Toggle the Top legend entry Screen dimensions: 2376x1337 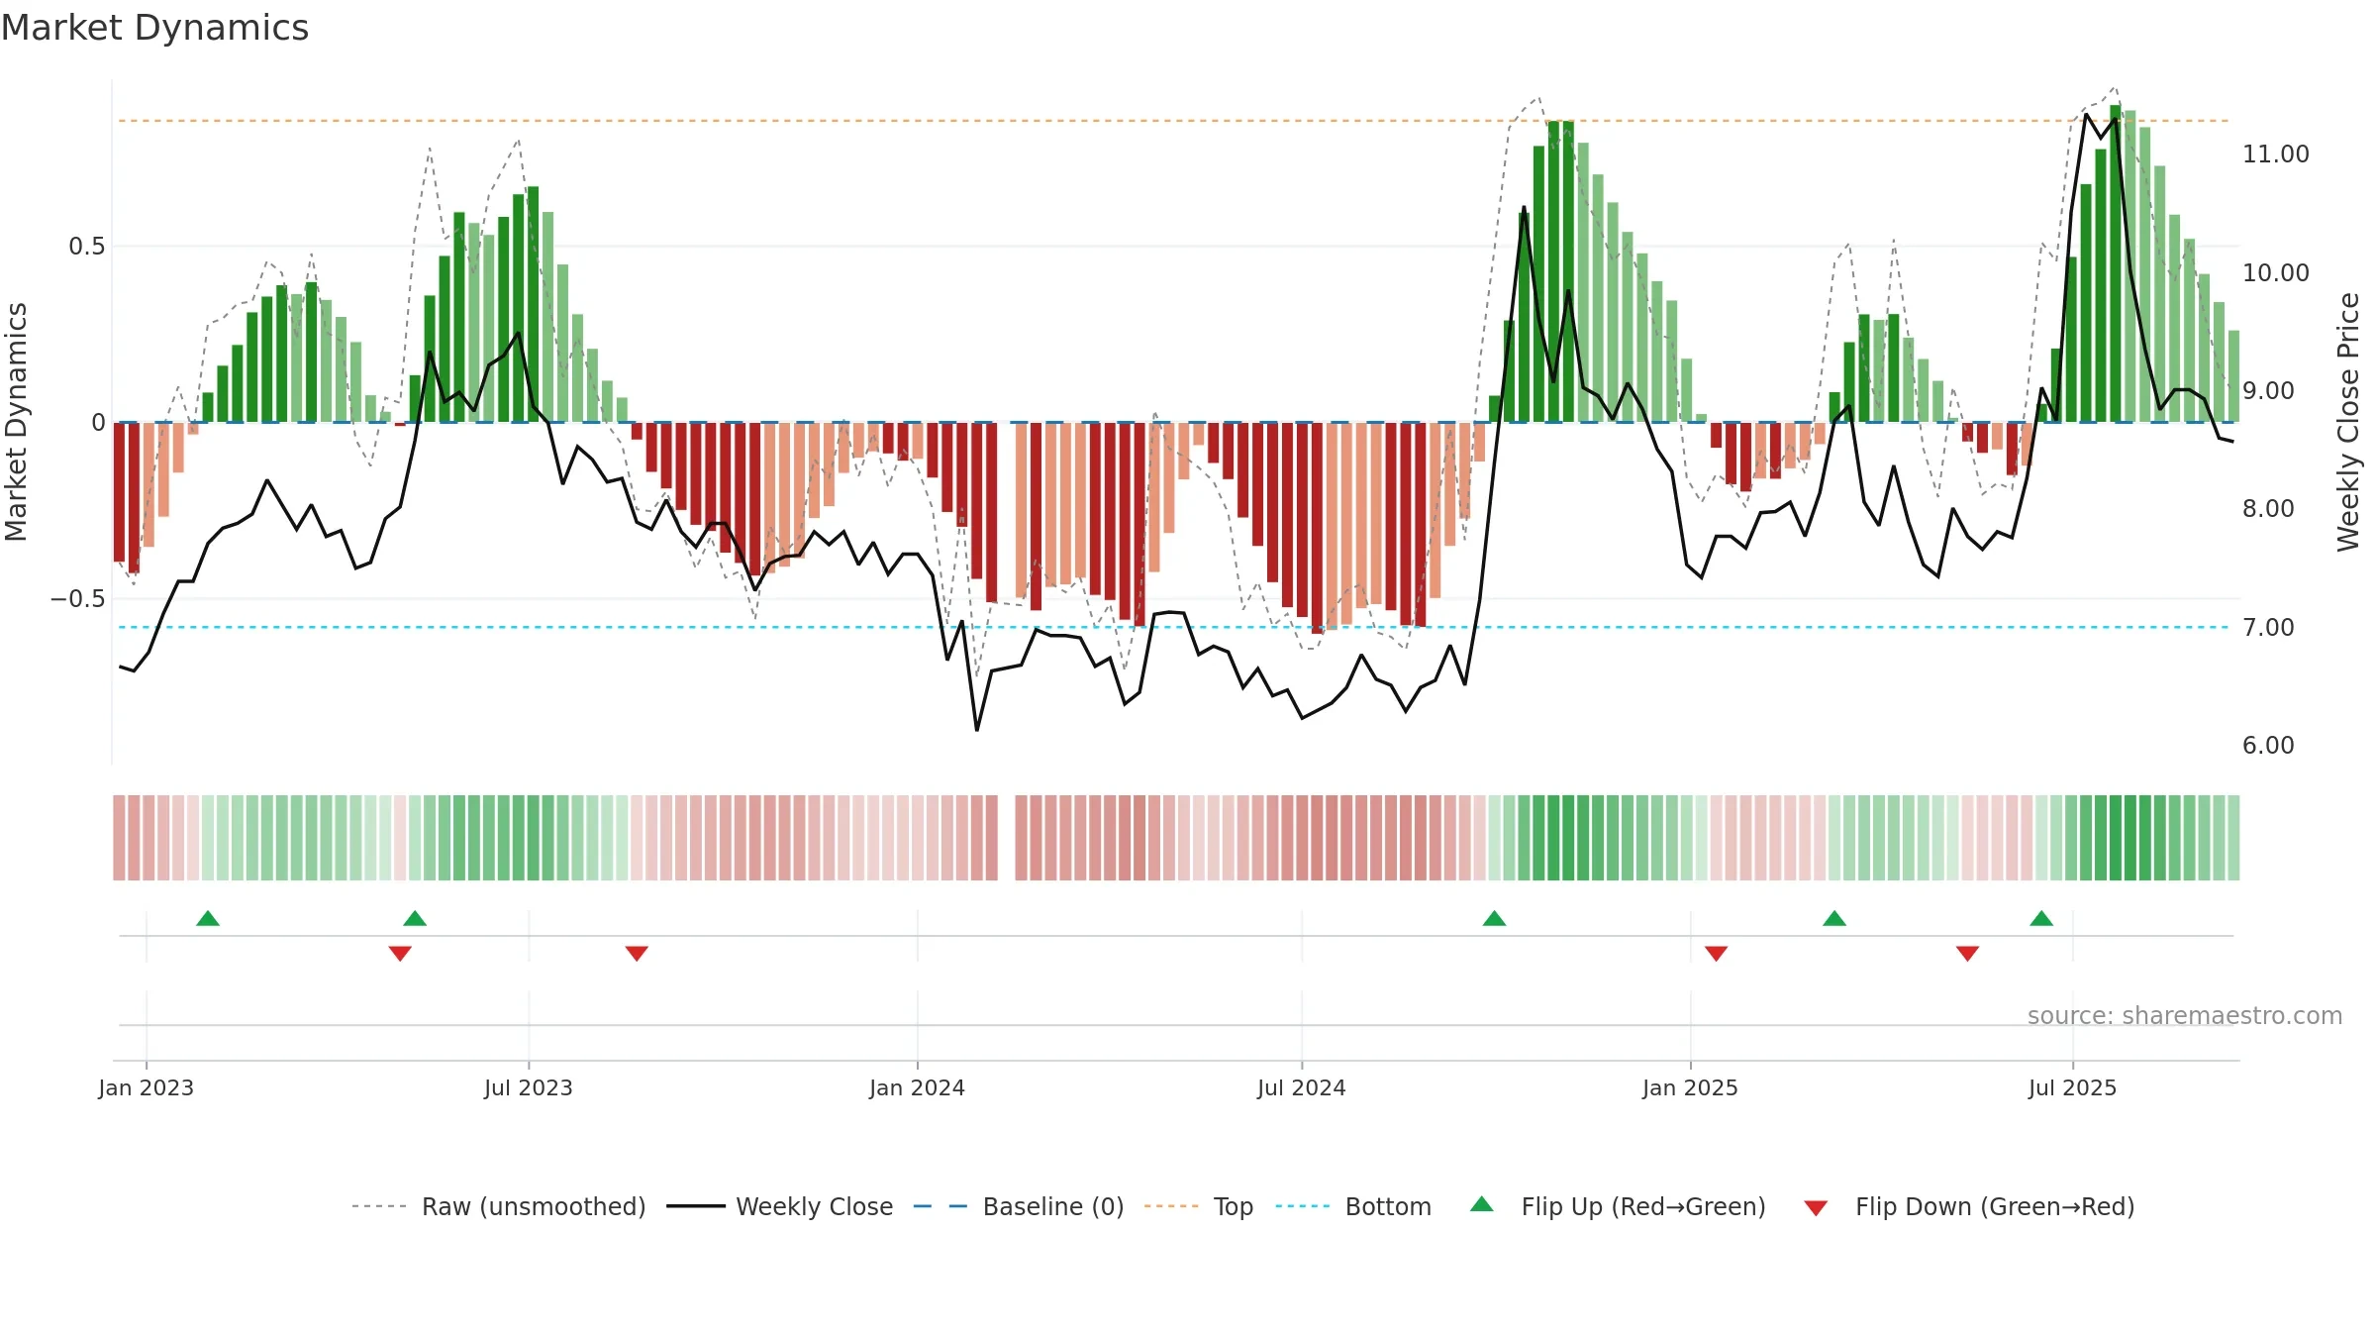coord(1198,1206)
